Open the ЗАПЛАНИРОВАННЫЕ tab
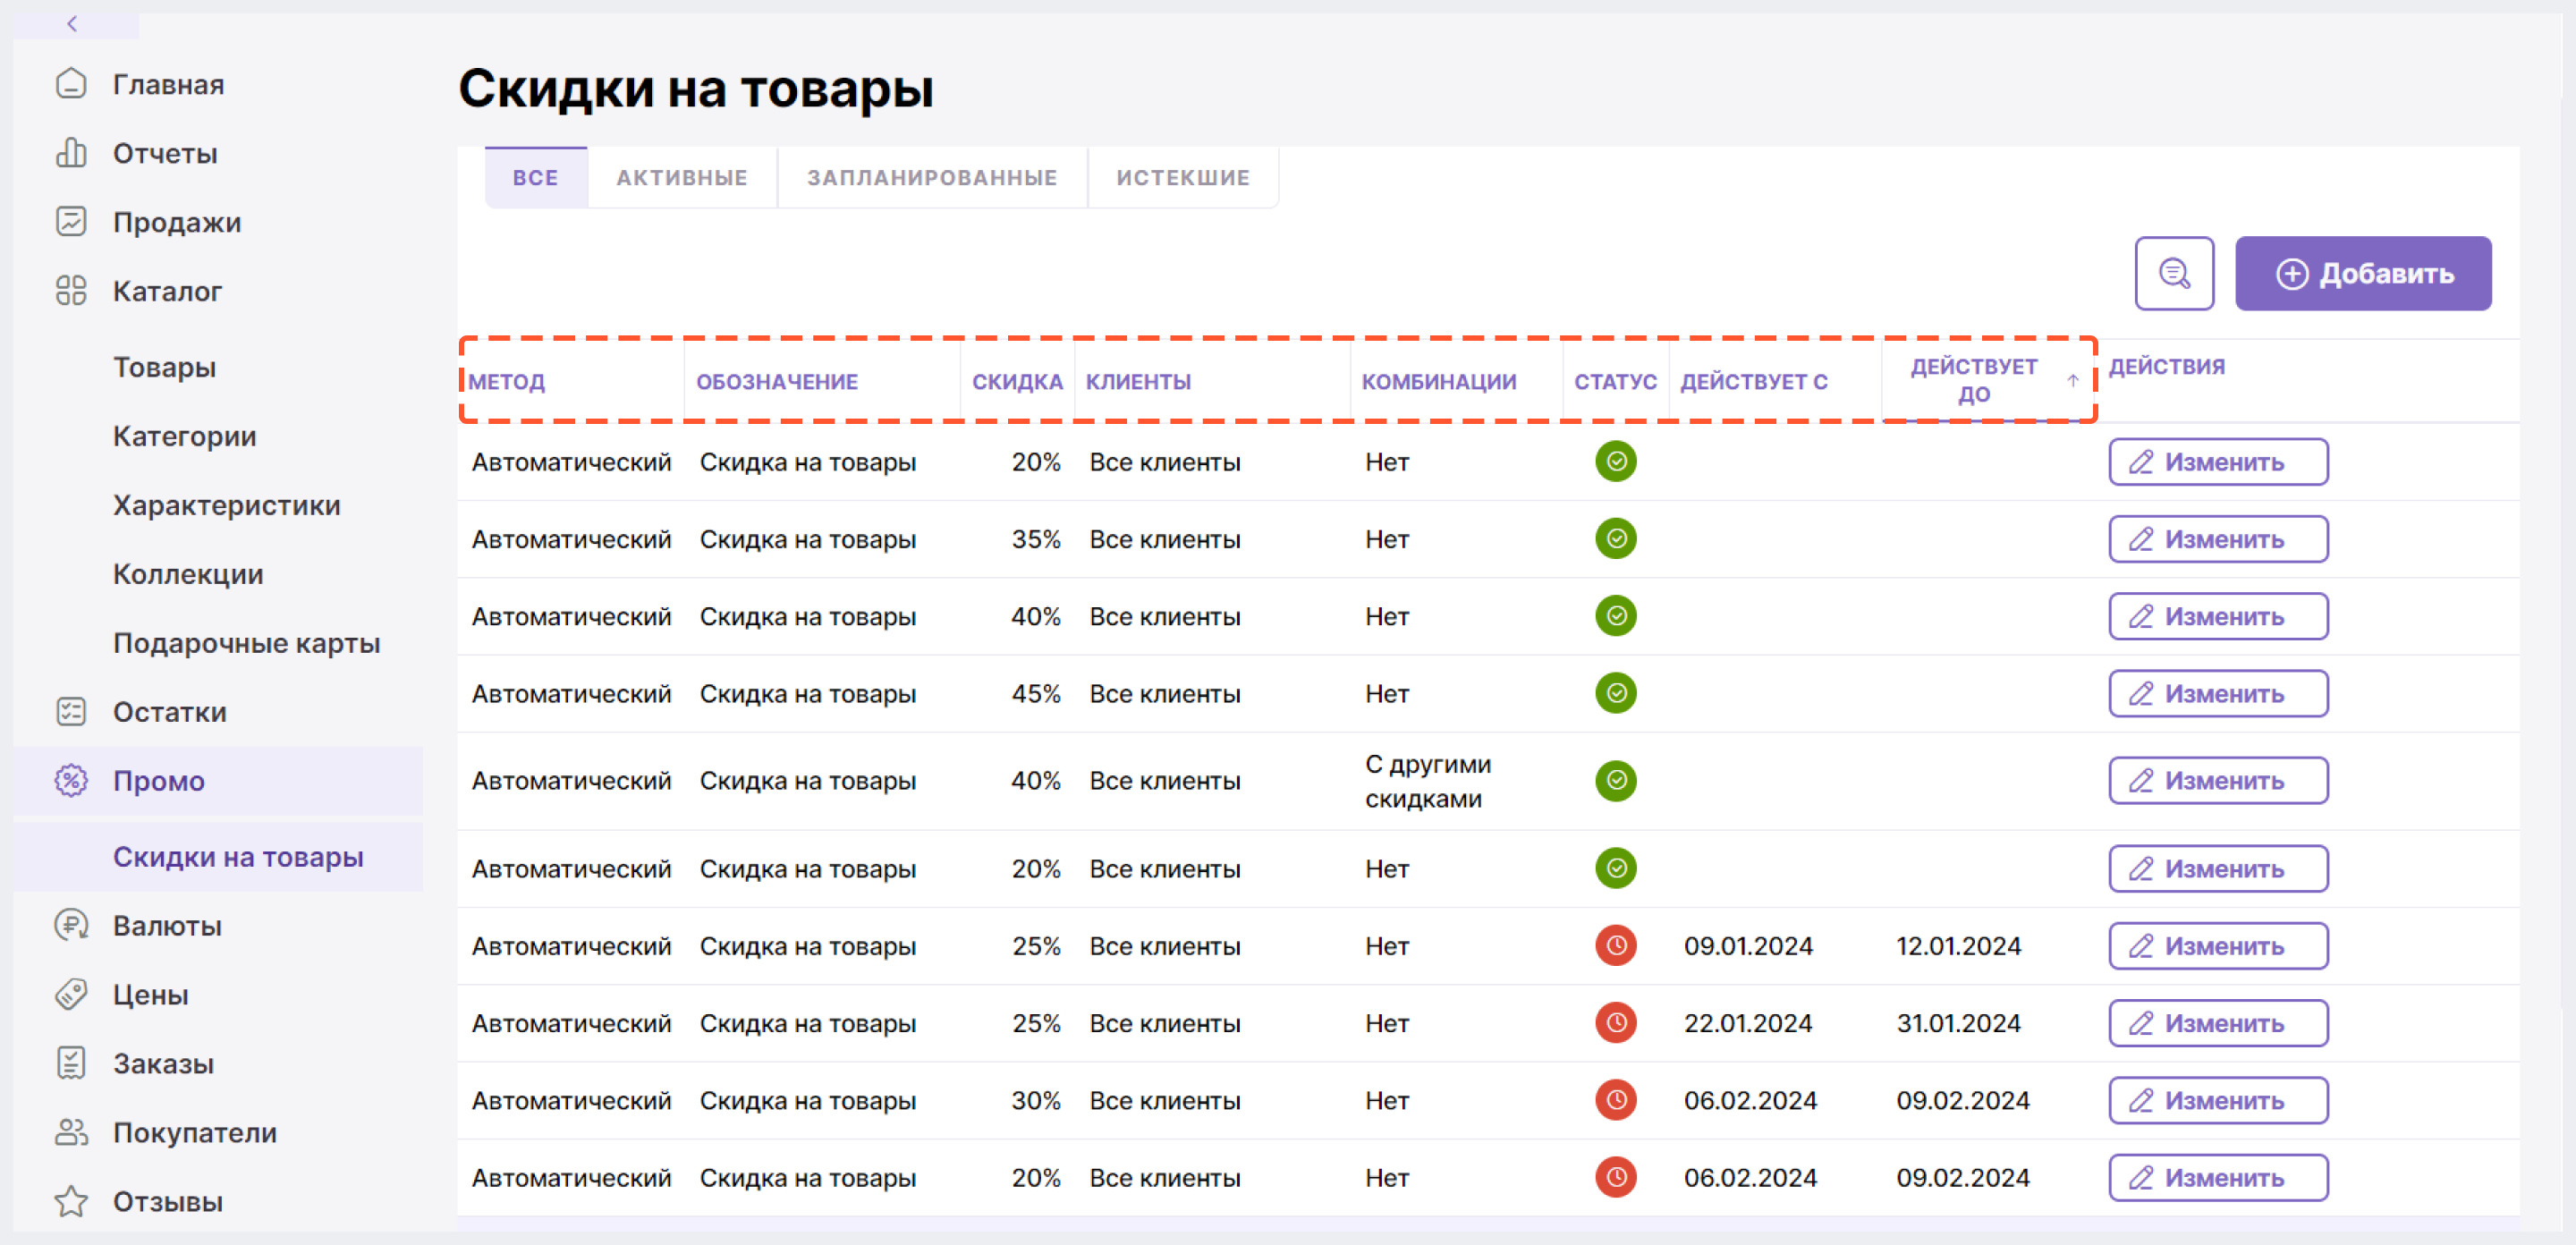The height and width of the screenshot is (1245, 2576). 932,178
